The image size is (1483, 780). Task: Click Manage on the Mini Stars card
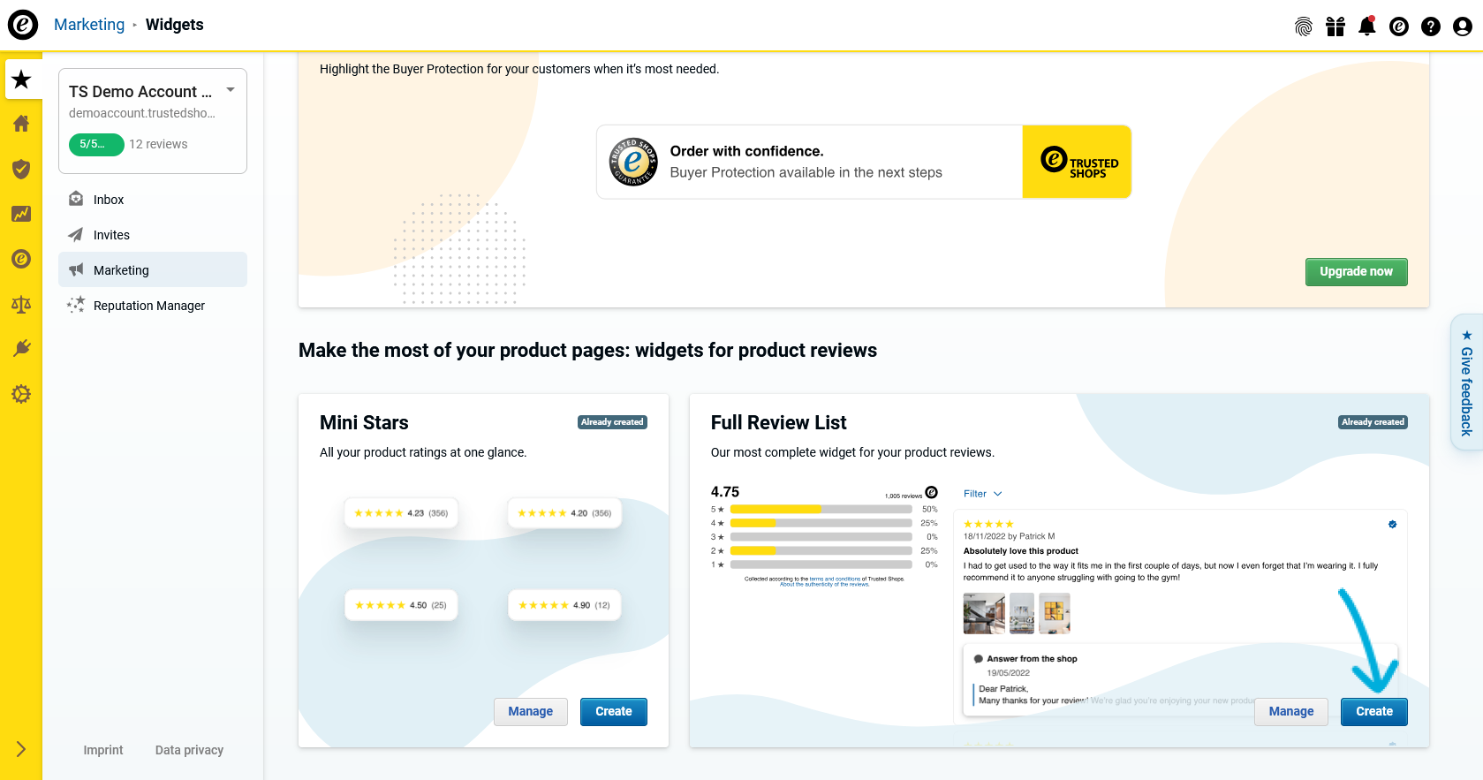click(530, 712)
